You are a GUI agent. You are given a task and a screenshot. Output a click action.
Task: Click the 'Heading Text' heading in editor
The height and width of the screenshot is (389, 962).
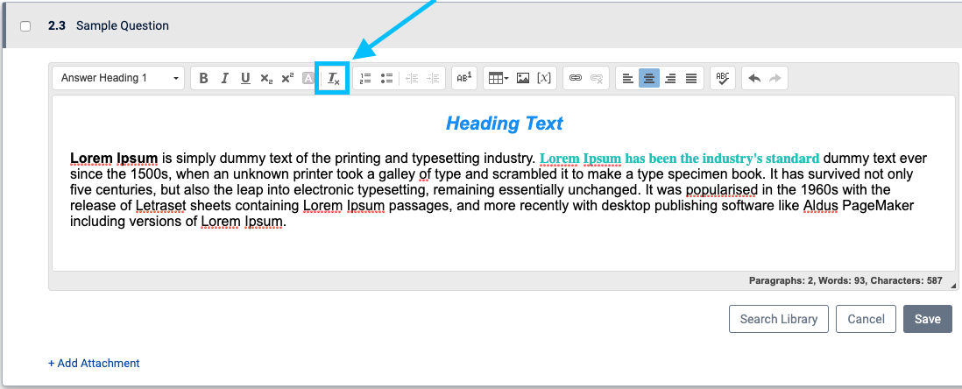pyautogui.click(x=505, y=124)
